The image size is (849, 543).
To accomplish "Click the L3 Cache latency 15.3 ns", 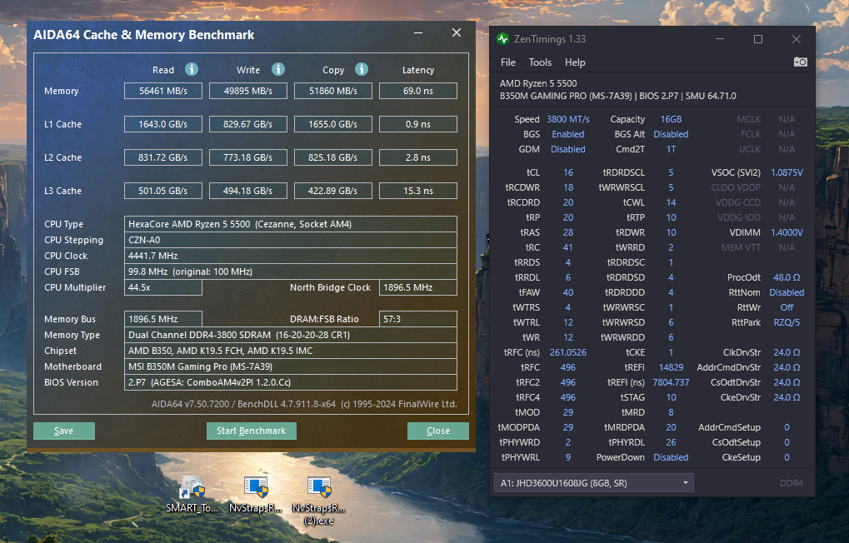I will [418, 191].
